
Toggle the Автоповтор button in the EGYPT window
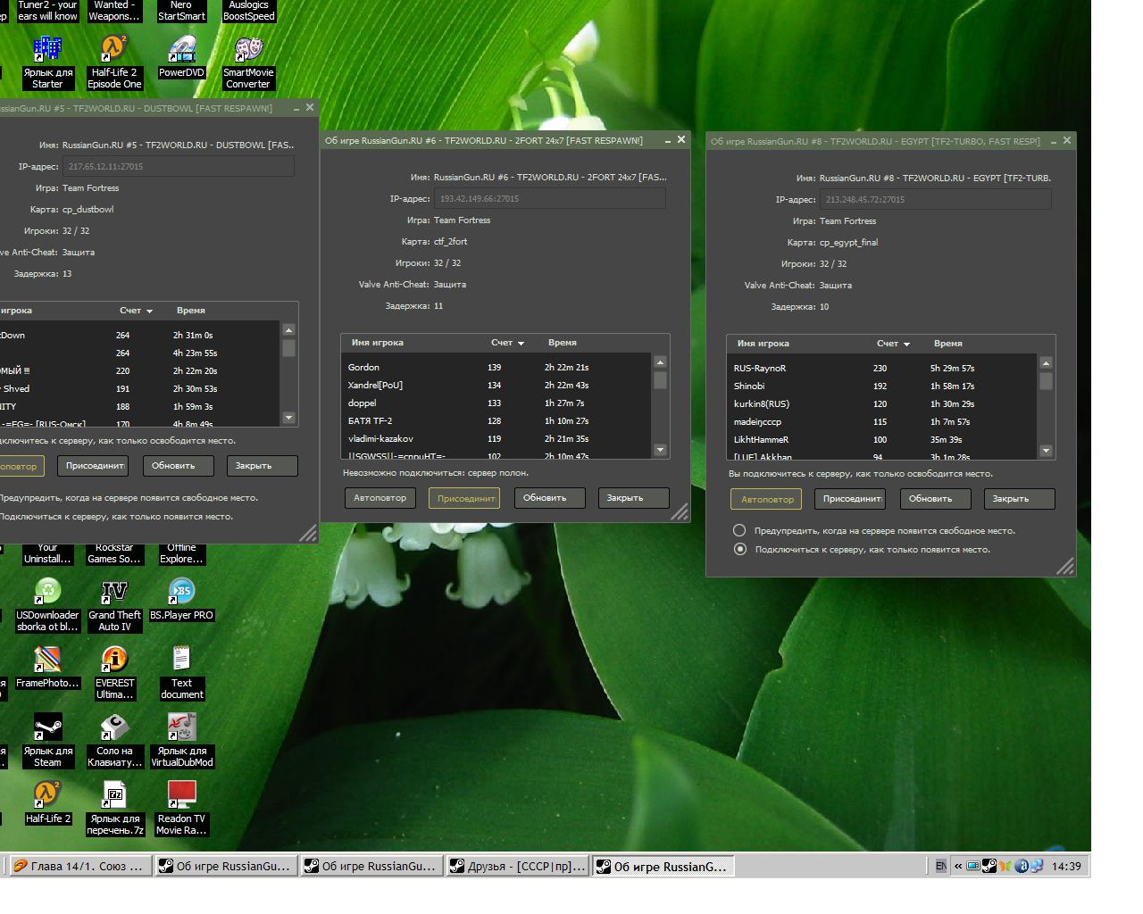[766, 499]
